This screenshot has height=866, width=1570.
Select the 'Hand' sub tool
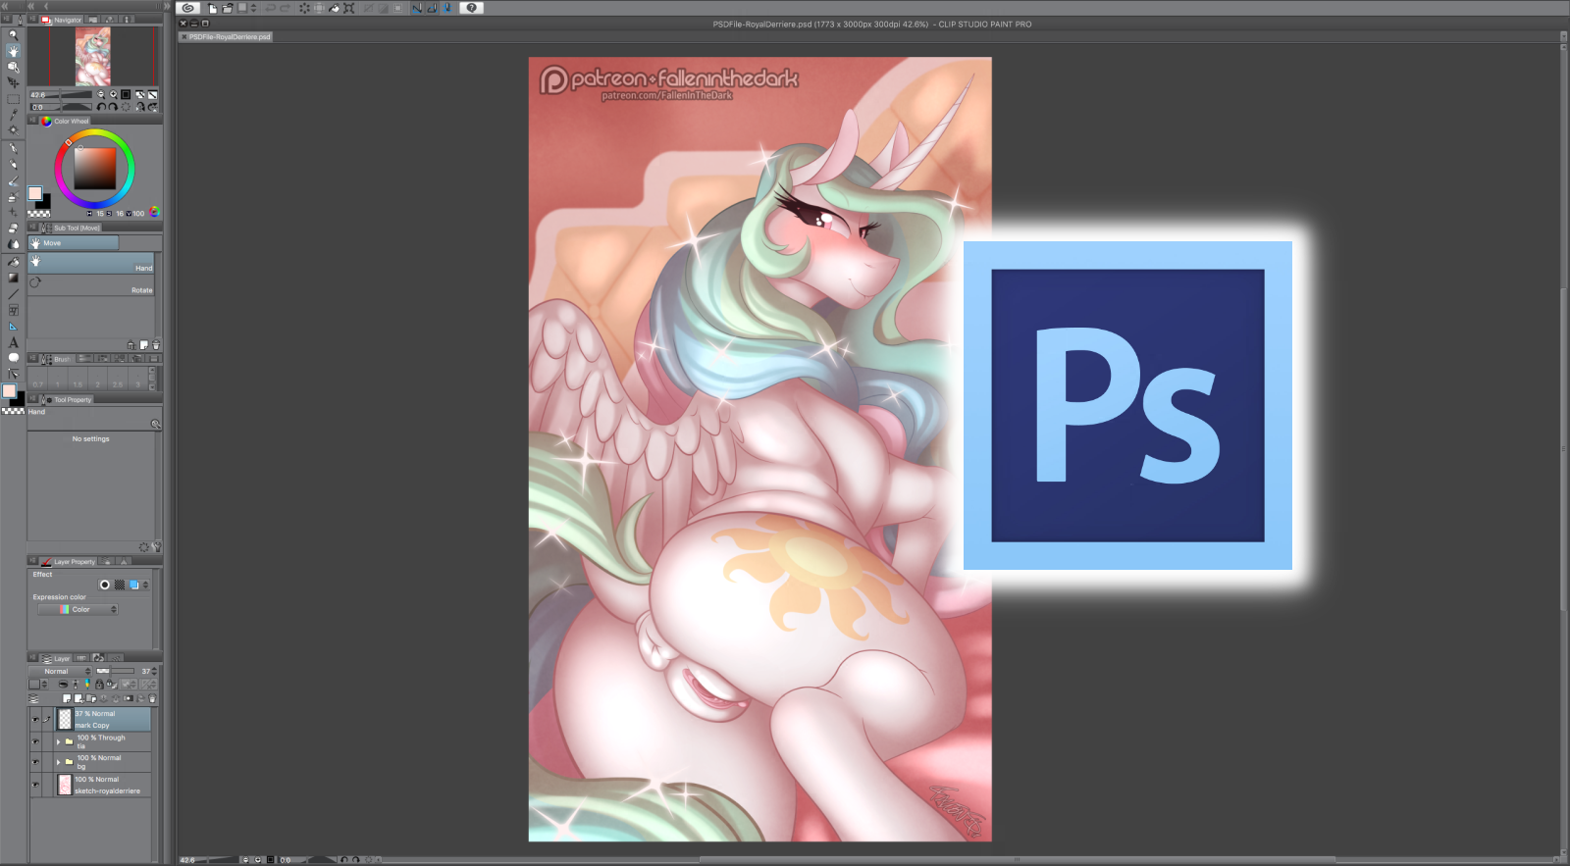coord(91,263)
